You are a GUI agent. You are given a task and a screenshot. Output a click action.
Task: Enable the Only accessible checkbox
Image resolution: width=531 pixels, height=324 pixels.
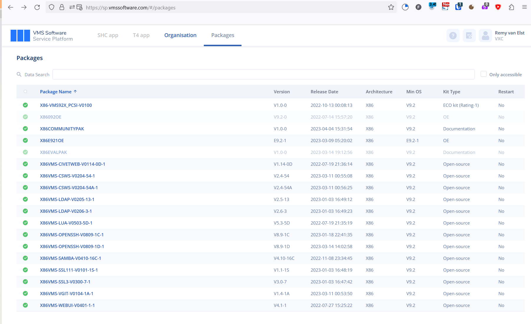tap(483, 74)
